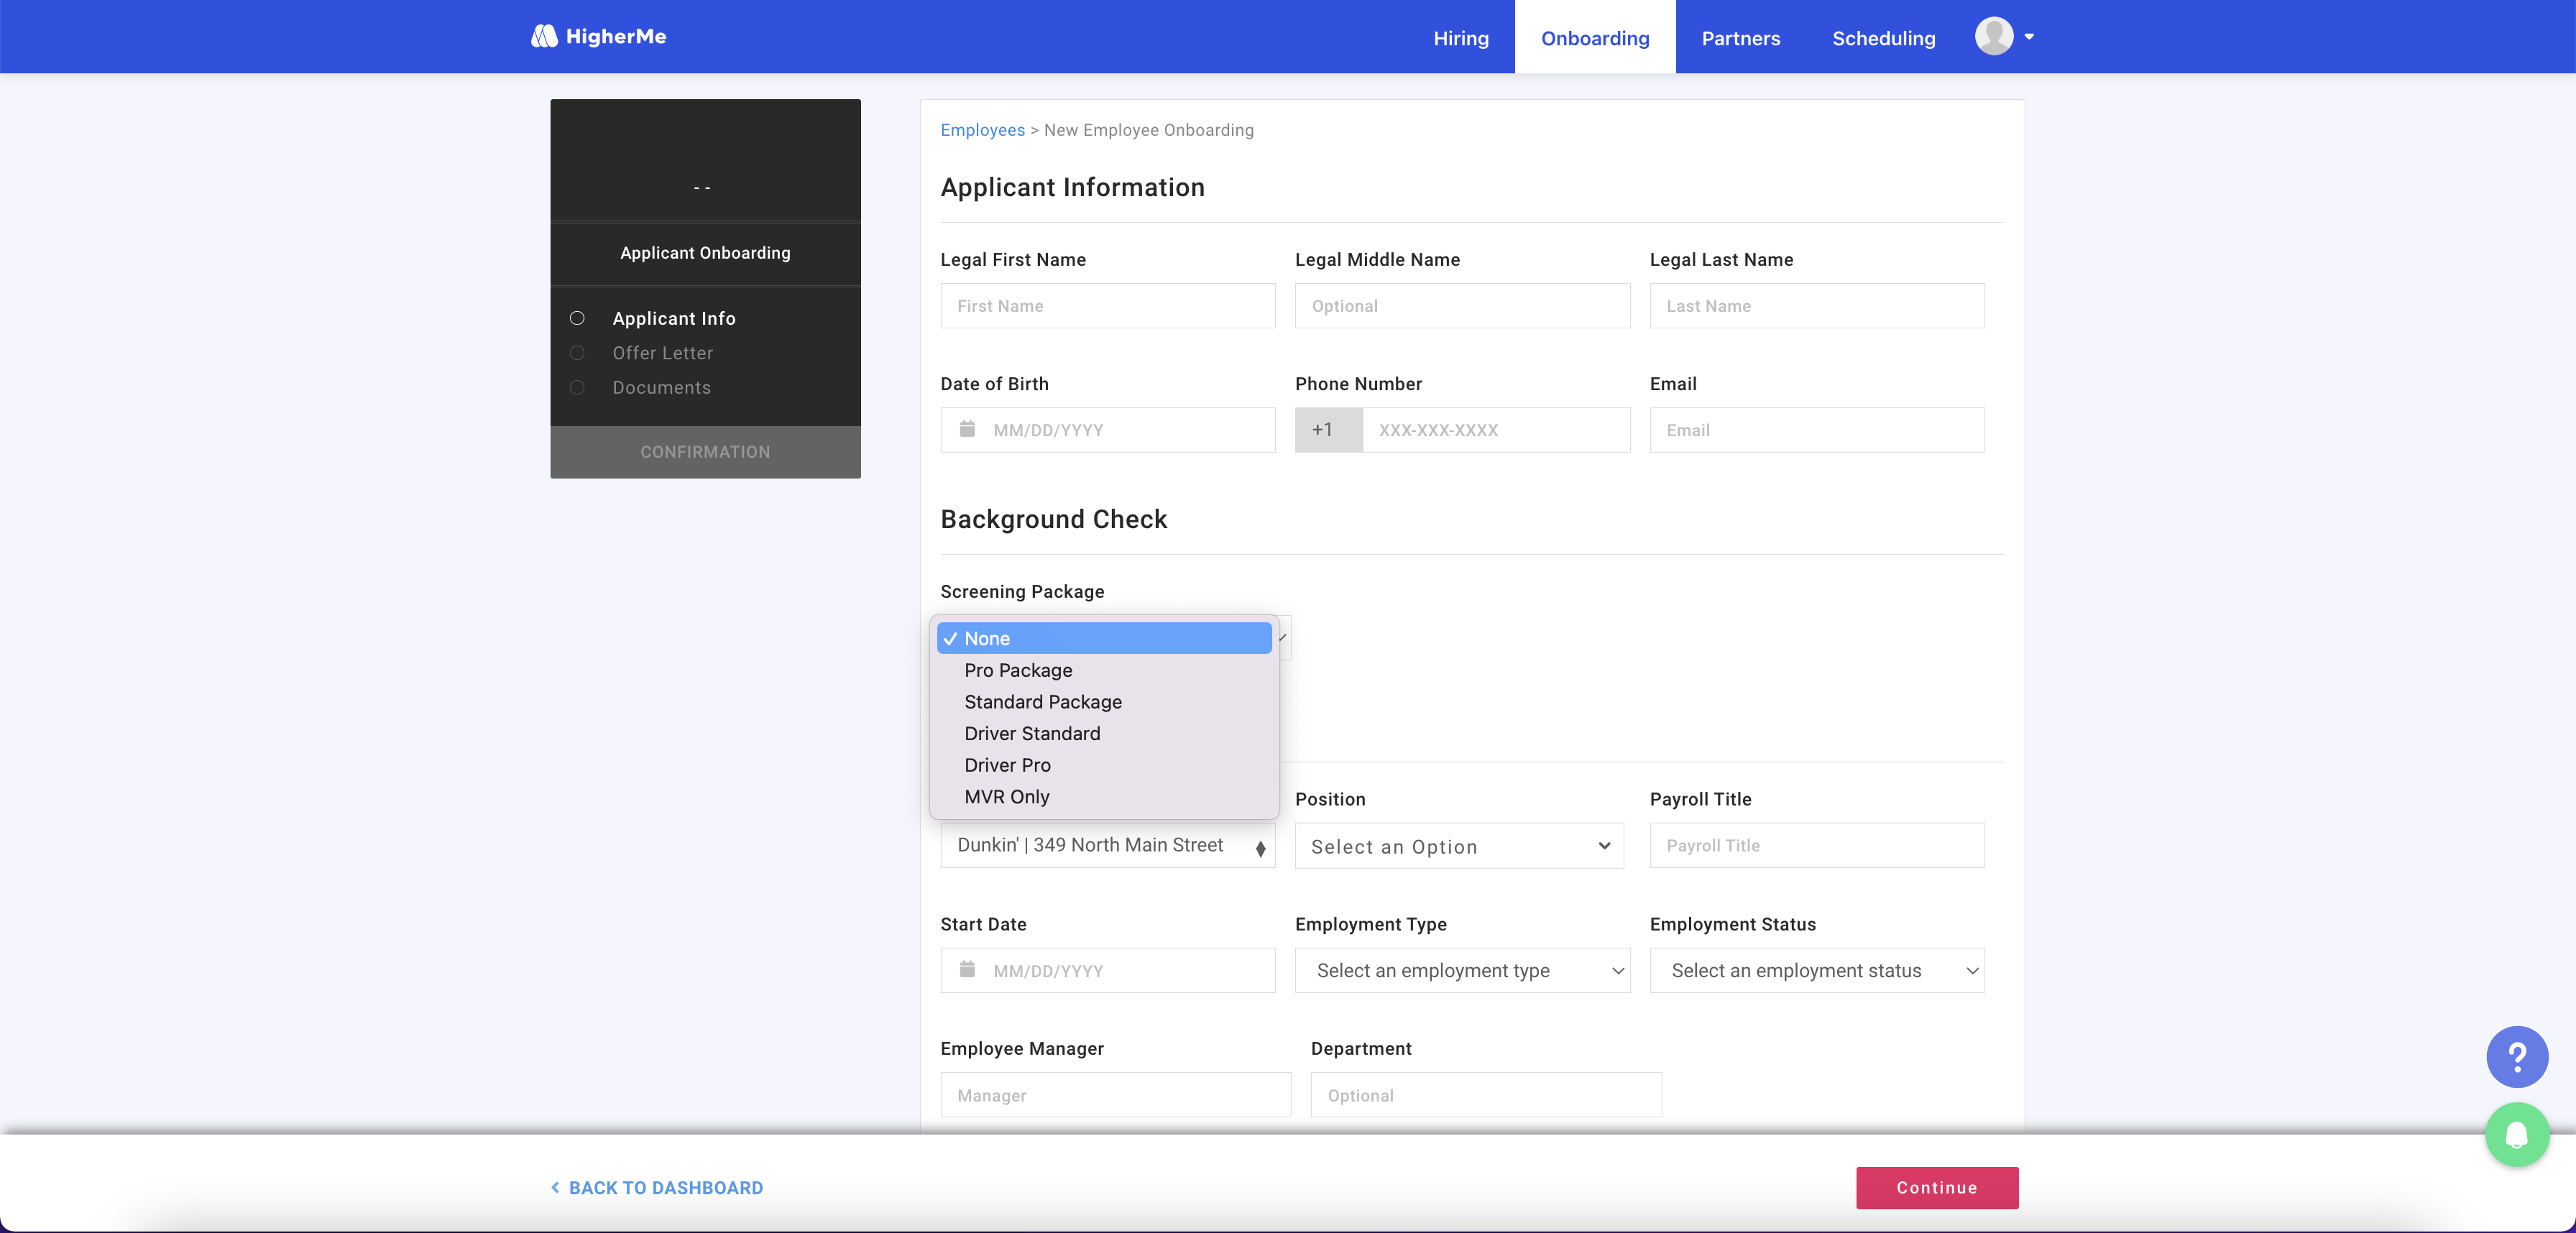Select MVR Only in the screening list

(x=1006, y=797)
